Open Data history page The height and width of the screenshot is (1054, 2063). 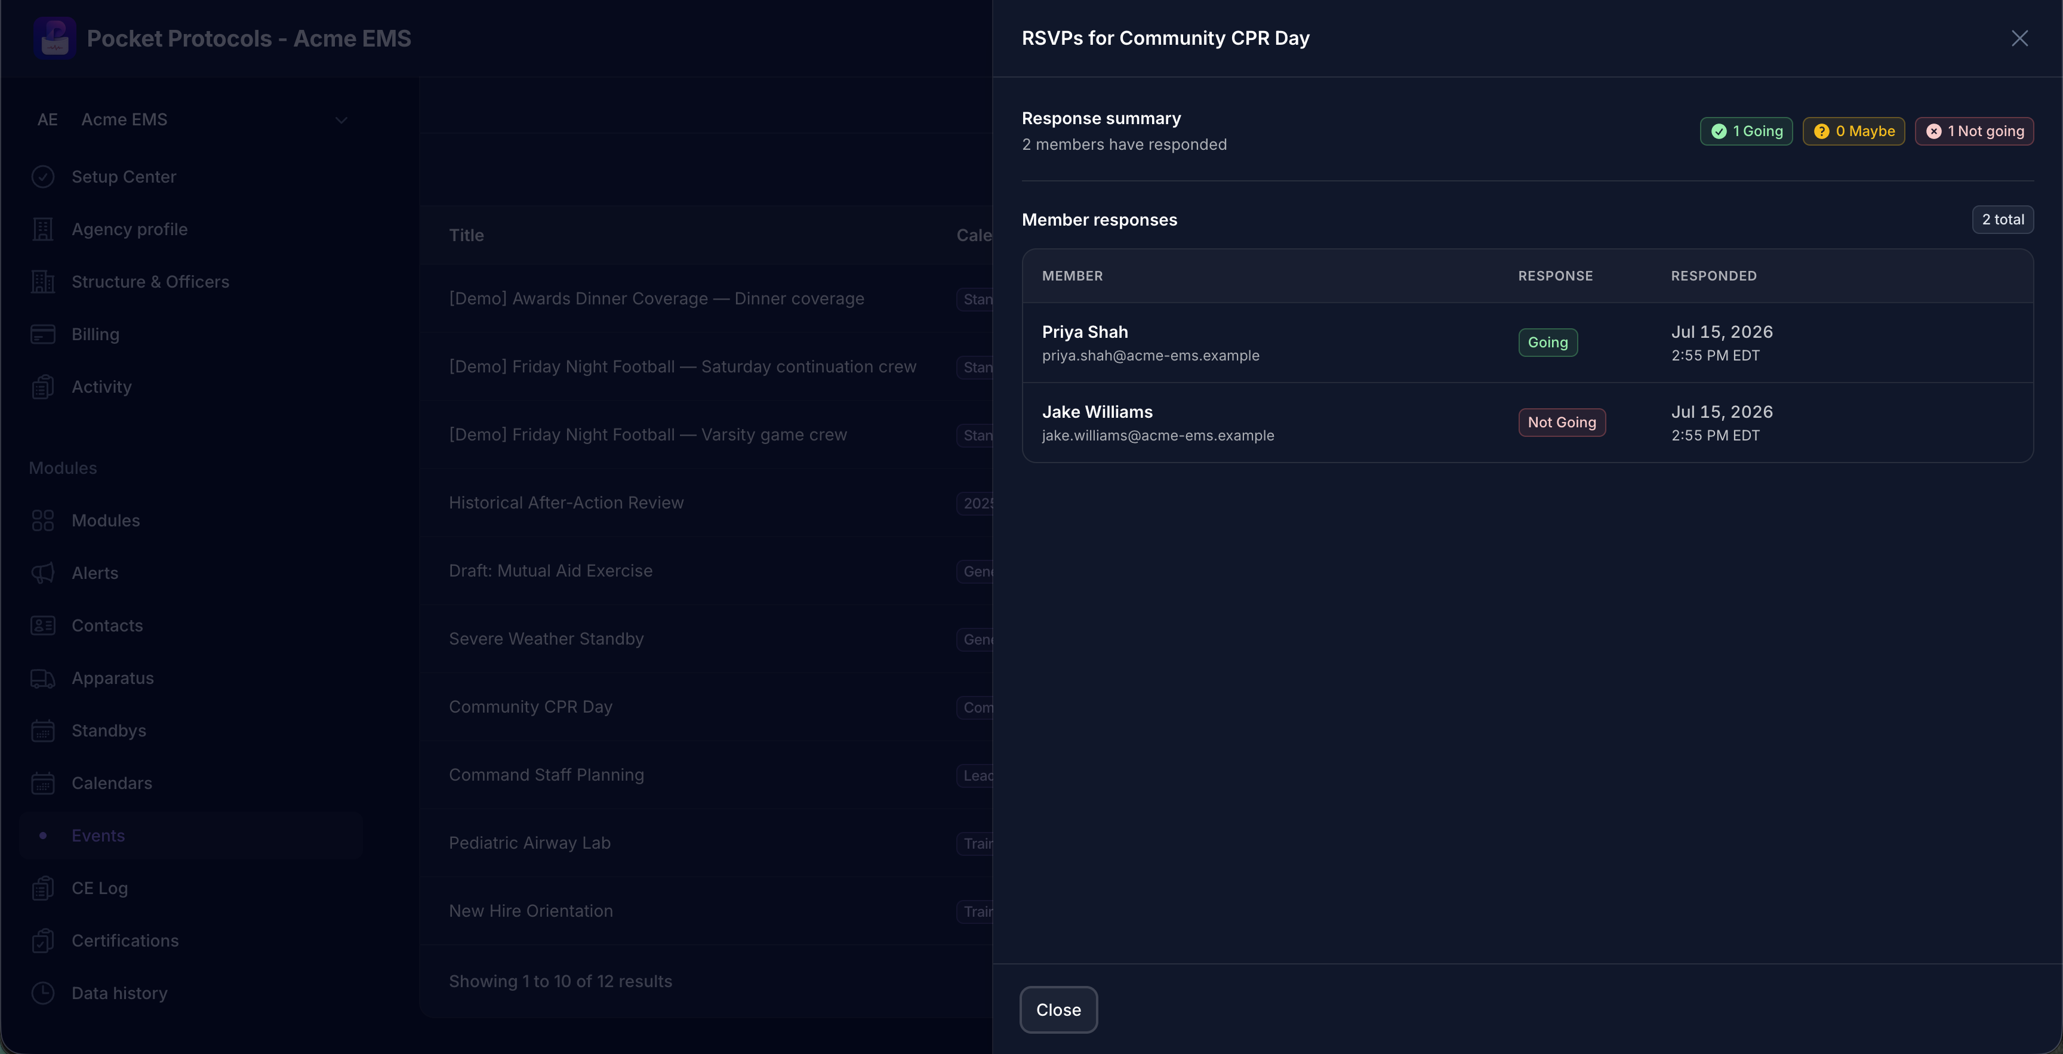click(192, 993)
